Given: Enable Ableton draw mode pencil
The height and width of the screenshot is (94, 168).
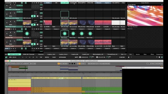Looking at the screenshot, I should pos(147,64).
